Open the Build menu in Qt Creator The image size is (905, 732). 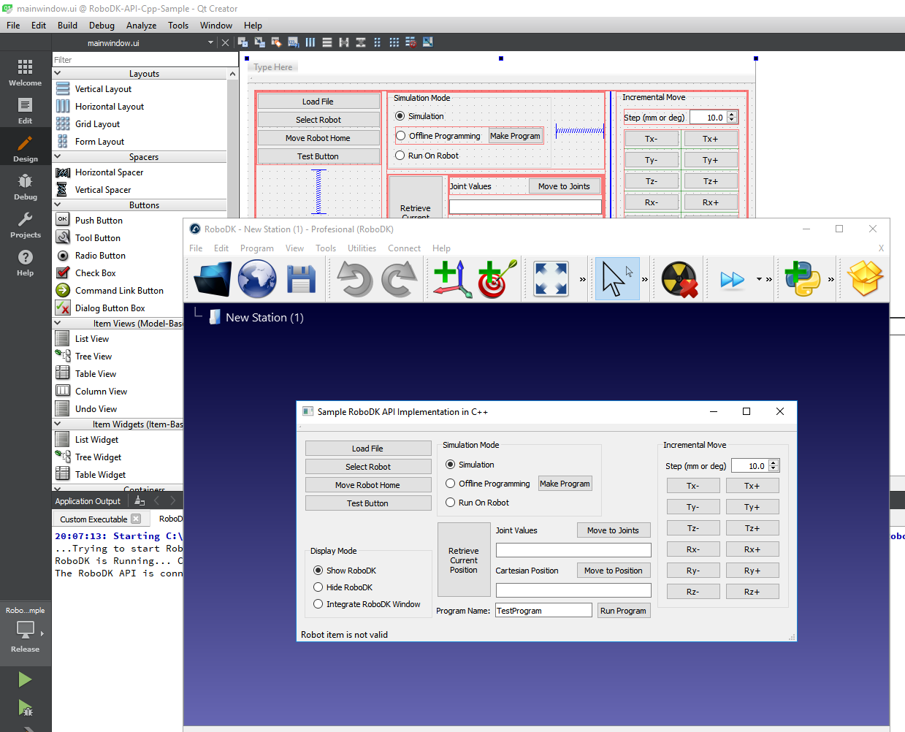point(67,25)
